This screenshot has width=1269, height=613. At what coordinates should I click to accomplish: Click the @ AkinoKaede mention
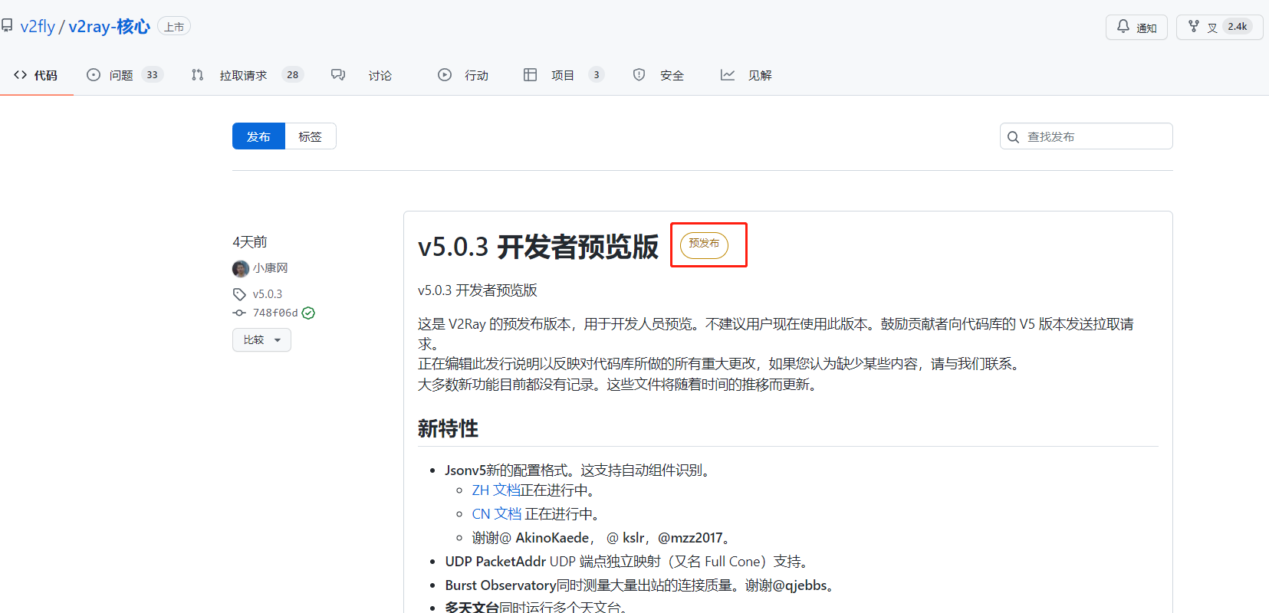pos(544,538)
